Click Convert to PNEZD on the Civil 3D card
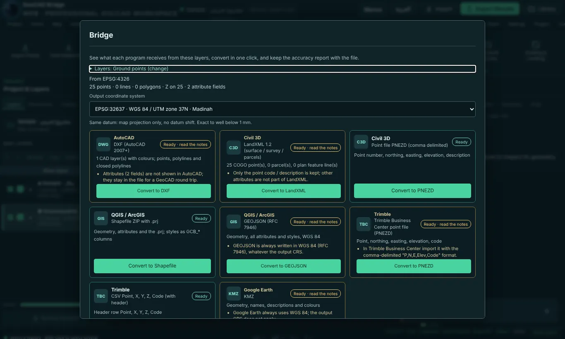 (x=412, y=191)
